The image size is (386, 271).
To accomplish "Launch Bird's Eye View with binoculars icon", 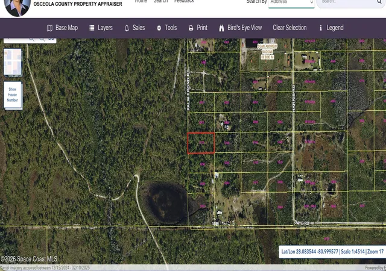I will (x=221, y=28).
